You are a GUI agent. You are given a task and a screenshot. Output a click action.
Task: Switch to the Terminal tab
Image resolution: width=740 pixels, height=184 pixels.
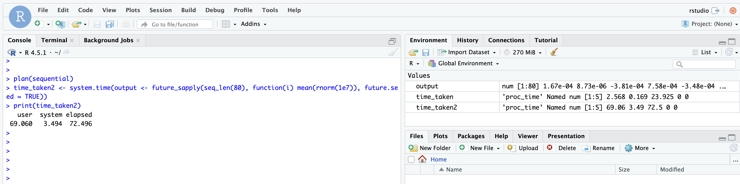tap(54, 40)
